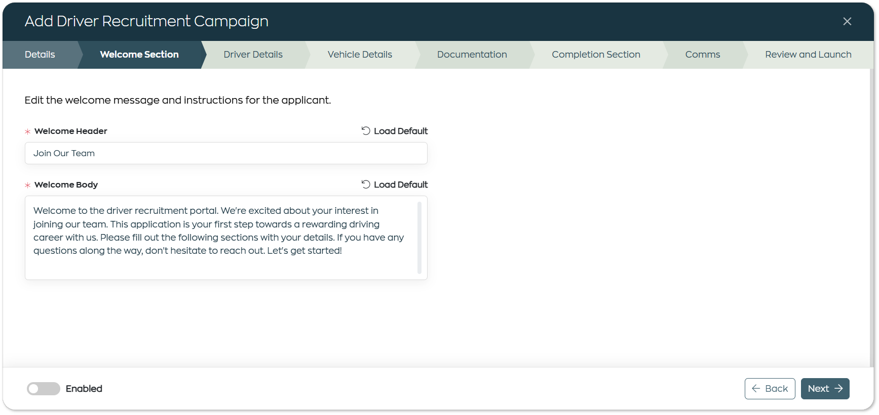Click the Welcome Body text area scrollbar
This screenshot has width=879, height=415.
[x=419, y=238]
